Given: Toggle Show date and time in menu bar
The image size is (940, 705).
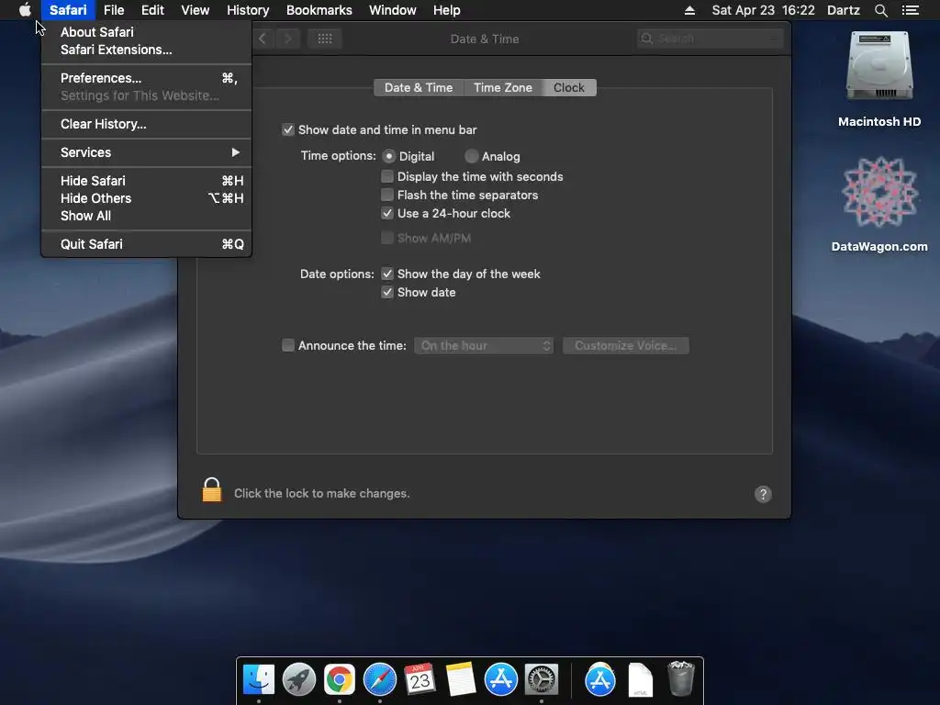Looking at the screenshot, I should point(288,129).
